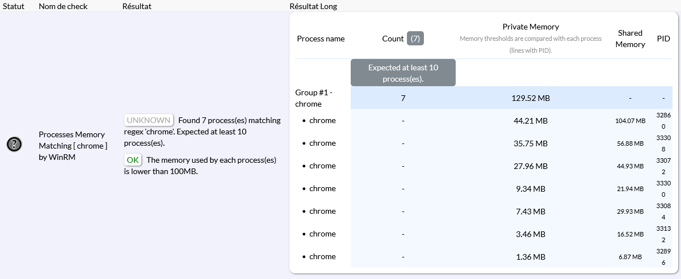Click the 129.52 MB group memory total

(531, 98)
